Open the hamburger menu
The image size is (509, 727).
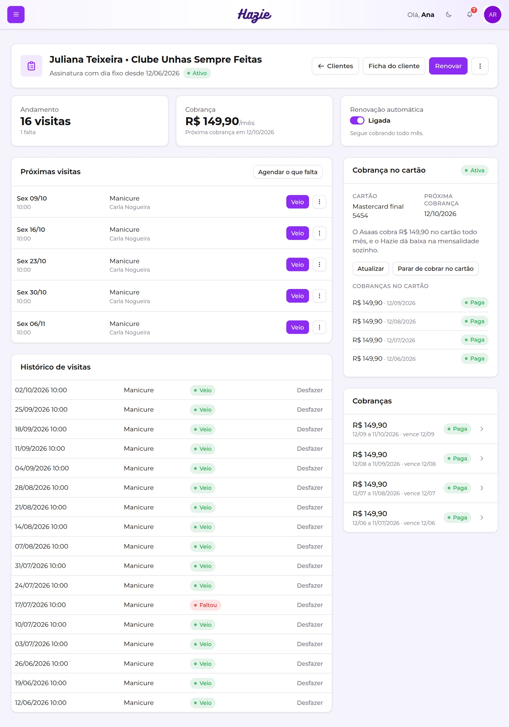(x=16, y=15)
